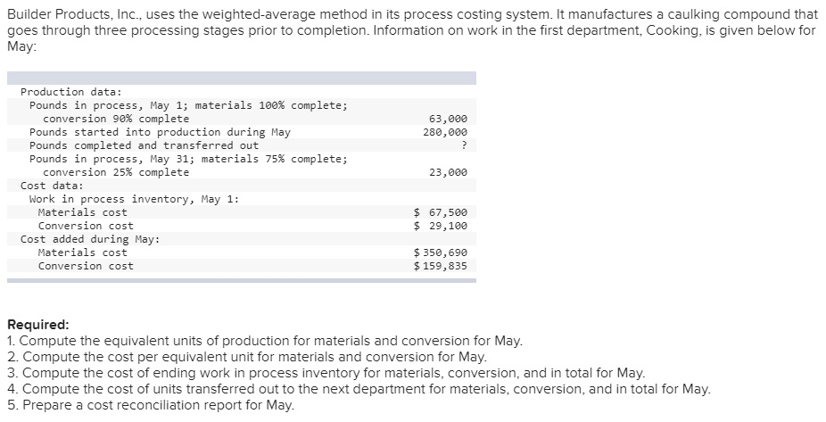Click requirement 5 about cost reconciliation report
Image resolution: width=826 pixels, height=422 pixels.
pyautogui.click(x=151, y=405)
